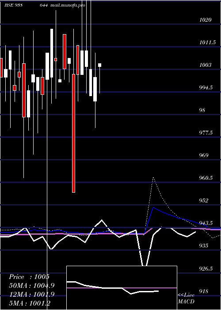Select the 994.5 price axis label
The image size is (221, 310).
206,87
